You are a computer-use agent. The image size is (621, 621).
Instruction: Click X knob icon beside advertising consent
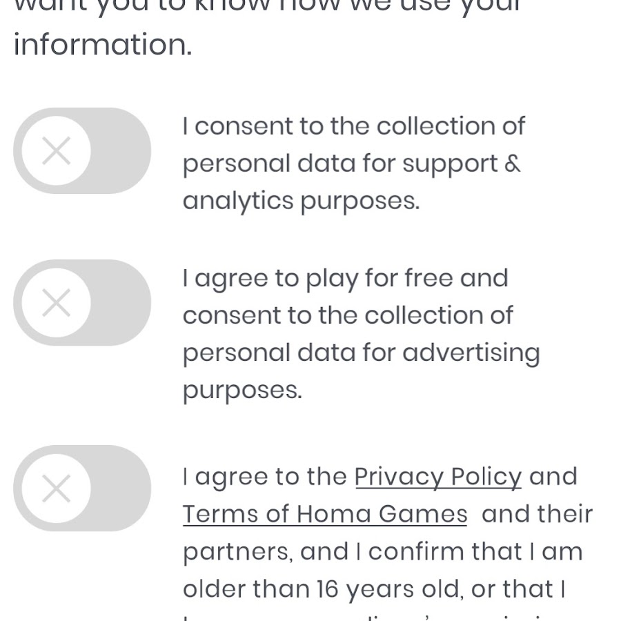[56, 302]
